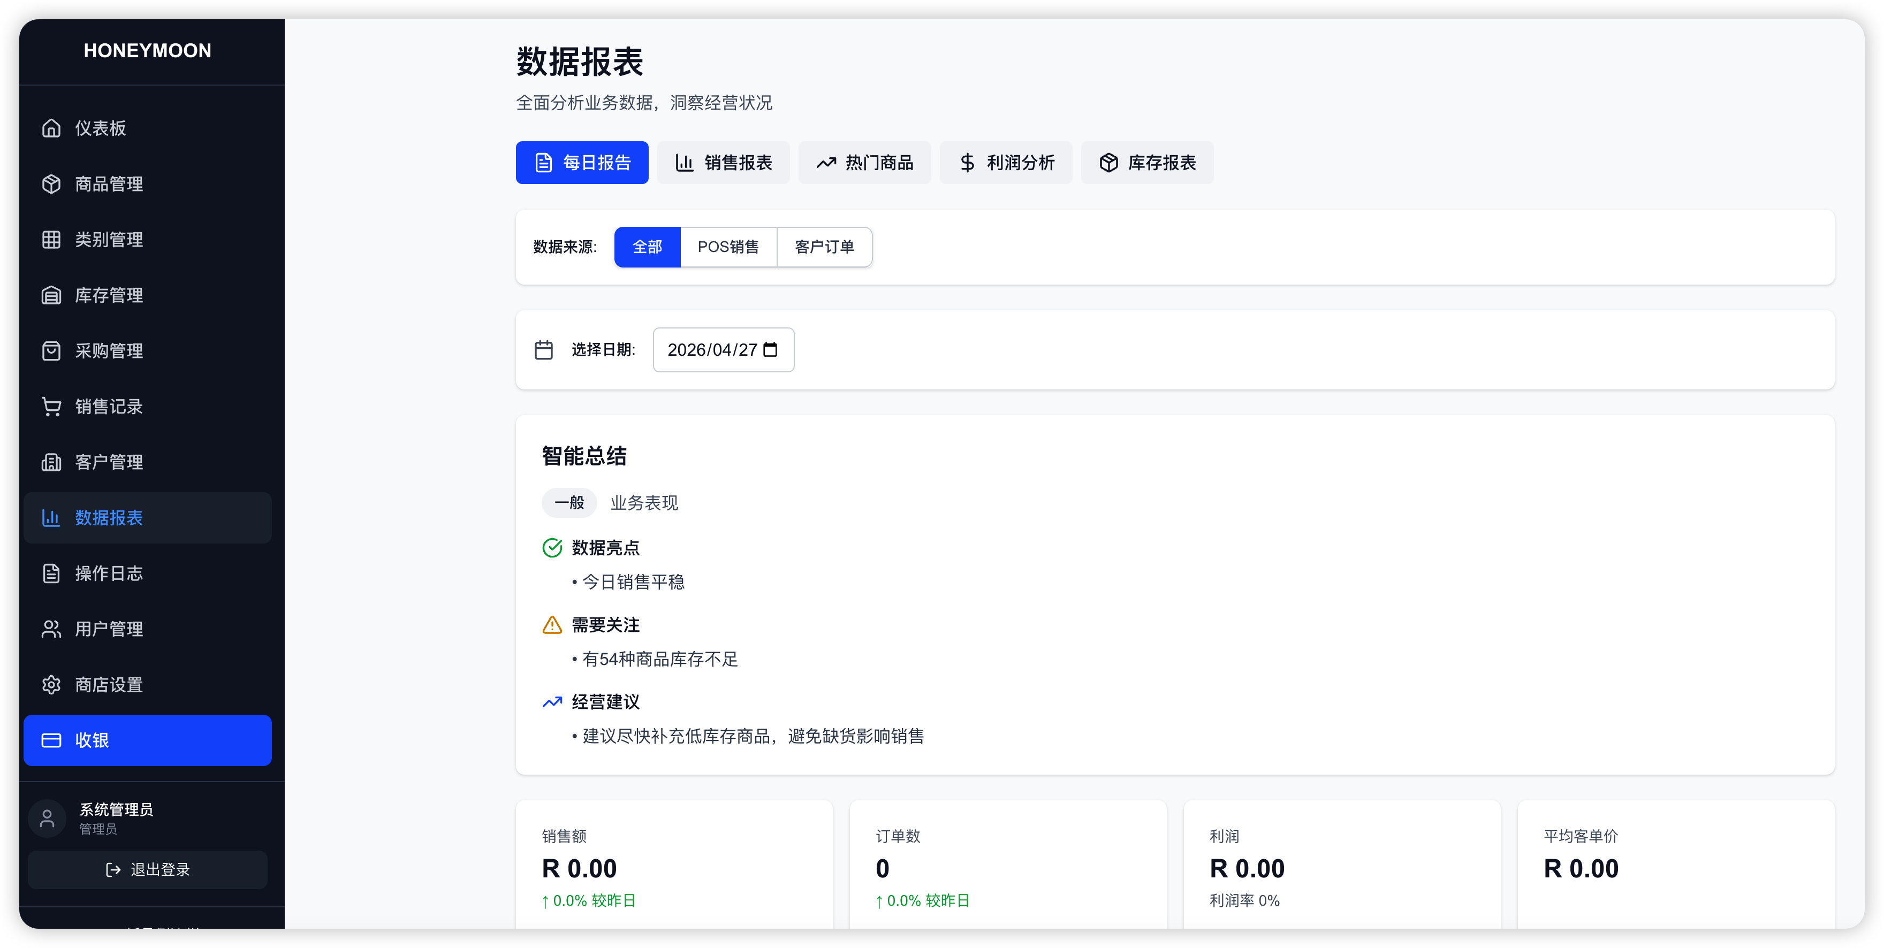1884x948 pixels.
Task: Click the calendar icon beside 选择日期
Action: coord(544,350)
